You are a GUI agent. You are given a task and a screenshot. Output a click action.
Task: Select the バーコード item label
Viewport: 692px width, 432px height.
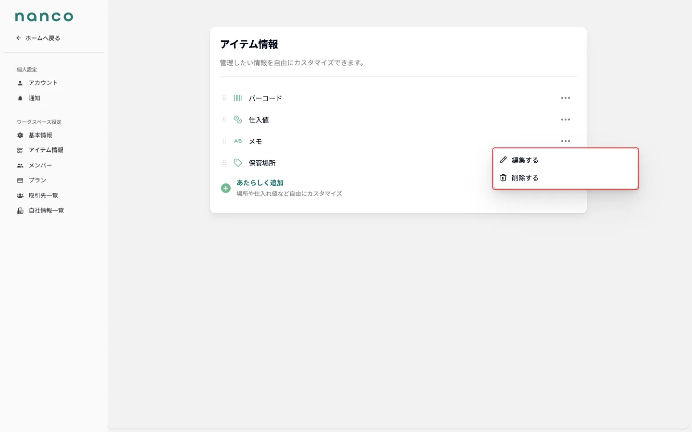265,98
